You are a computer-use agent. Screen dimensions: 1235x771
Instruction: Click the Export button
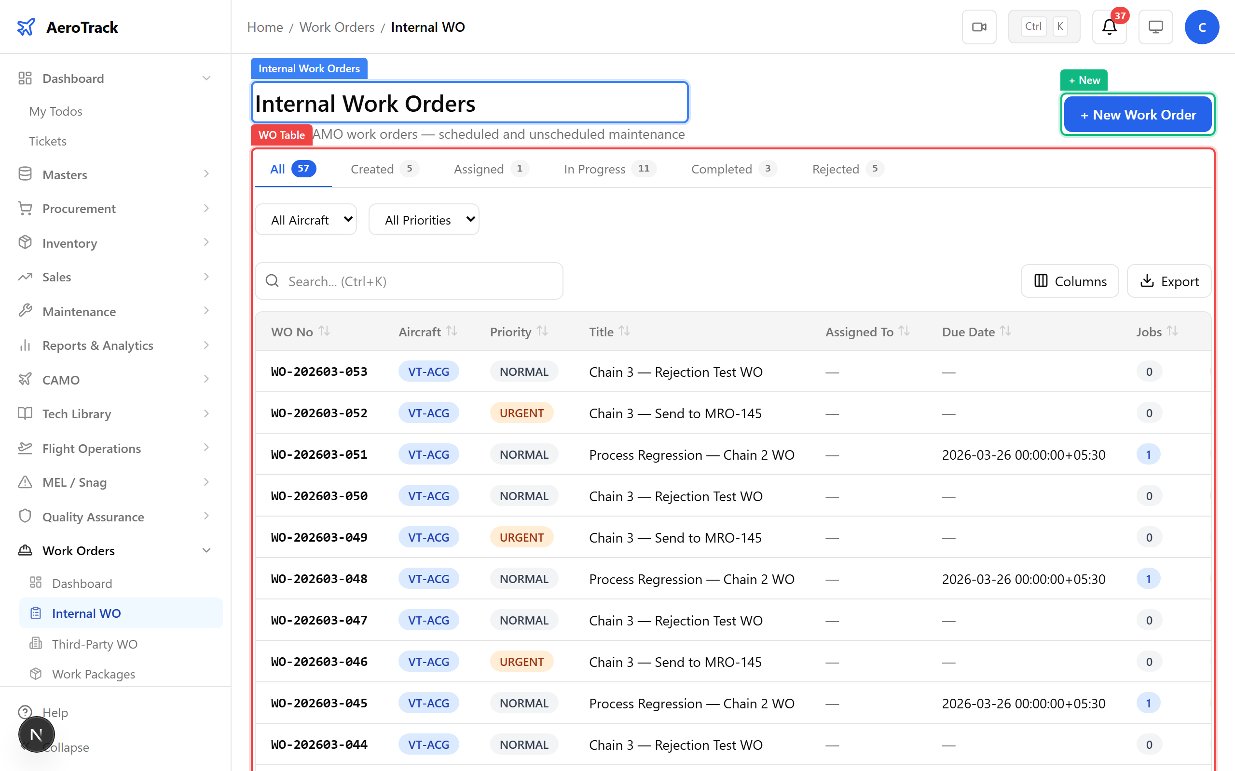[x=1169, y=281]
